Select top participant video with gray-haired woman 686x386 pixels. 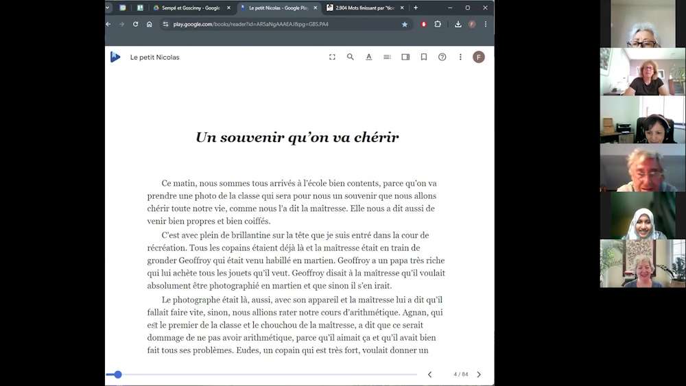pyautogui.click(x=643, y=23)
